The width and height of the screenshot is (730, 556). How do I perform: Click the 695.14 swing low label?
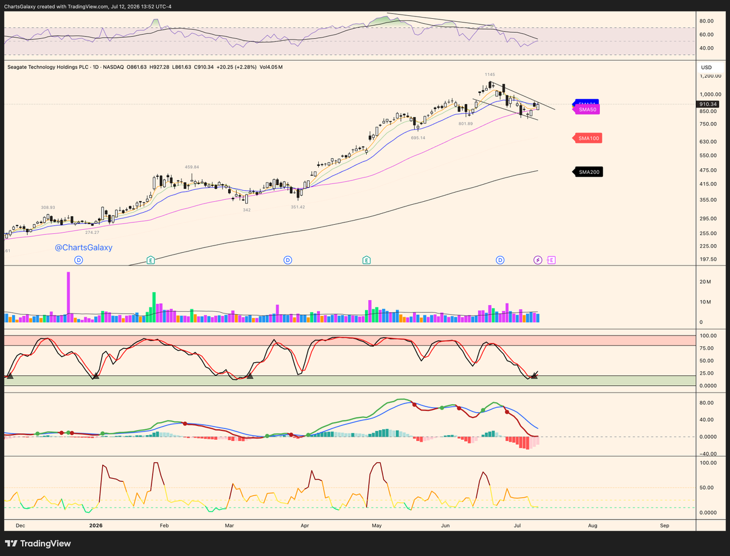(418, 138)
